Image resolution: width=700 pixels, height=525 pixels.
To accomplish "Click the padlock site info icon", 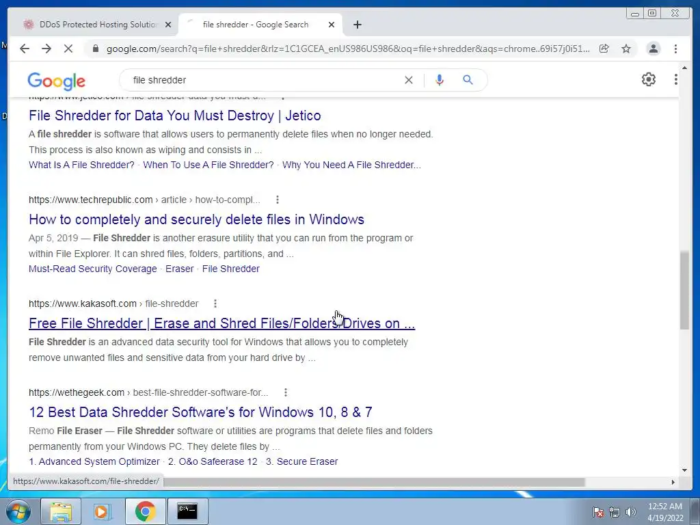I will pos(96,49).
